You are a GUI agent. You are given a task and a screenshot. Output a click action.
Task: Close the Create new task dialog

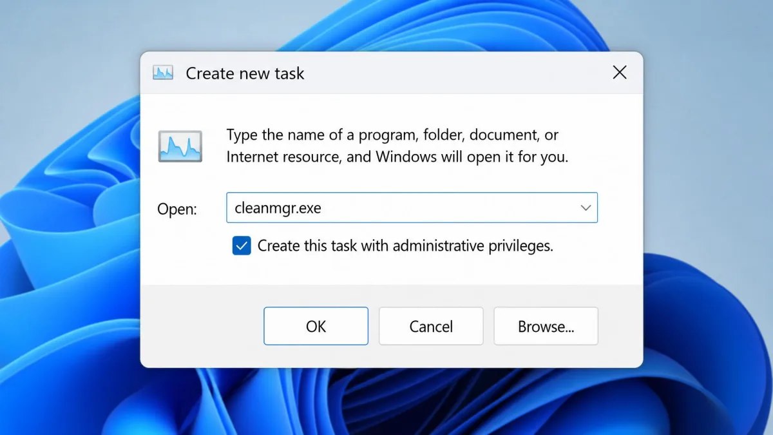coord(620,72)
